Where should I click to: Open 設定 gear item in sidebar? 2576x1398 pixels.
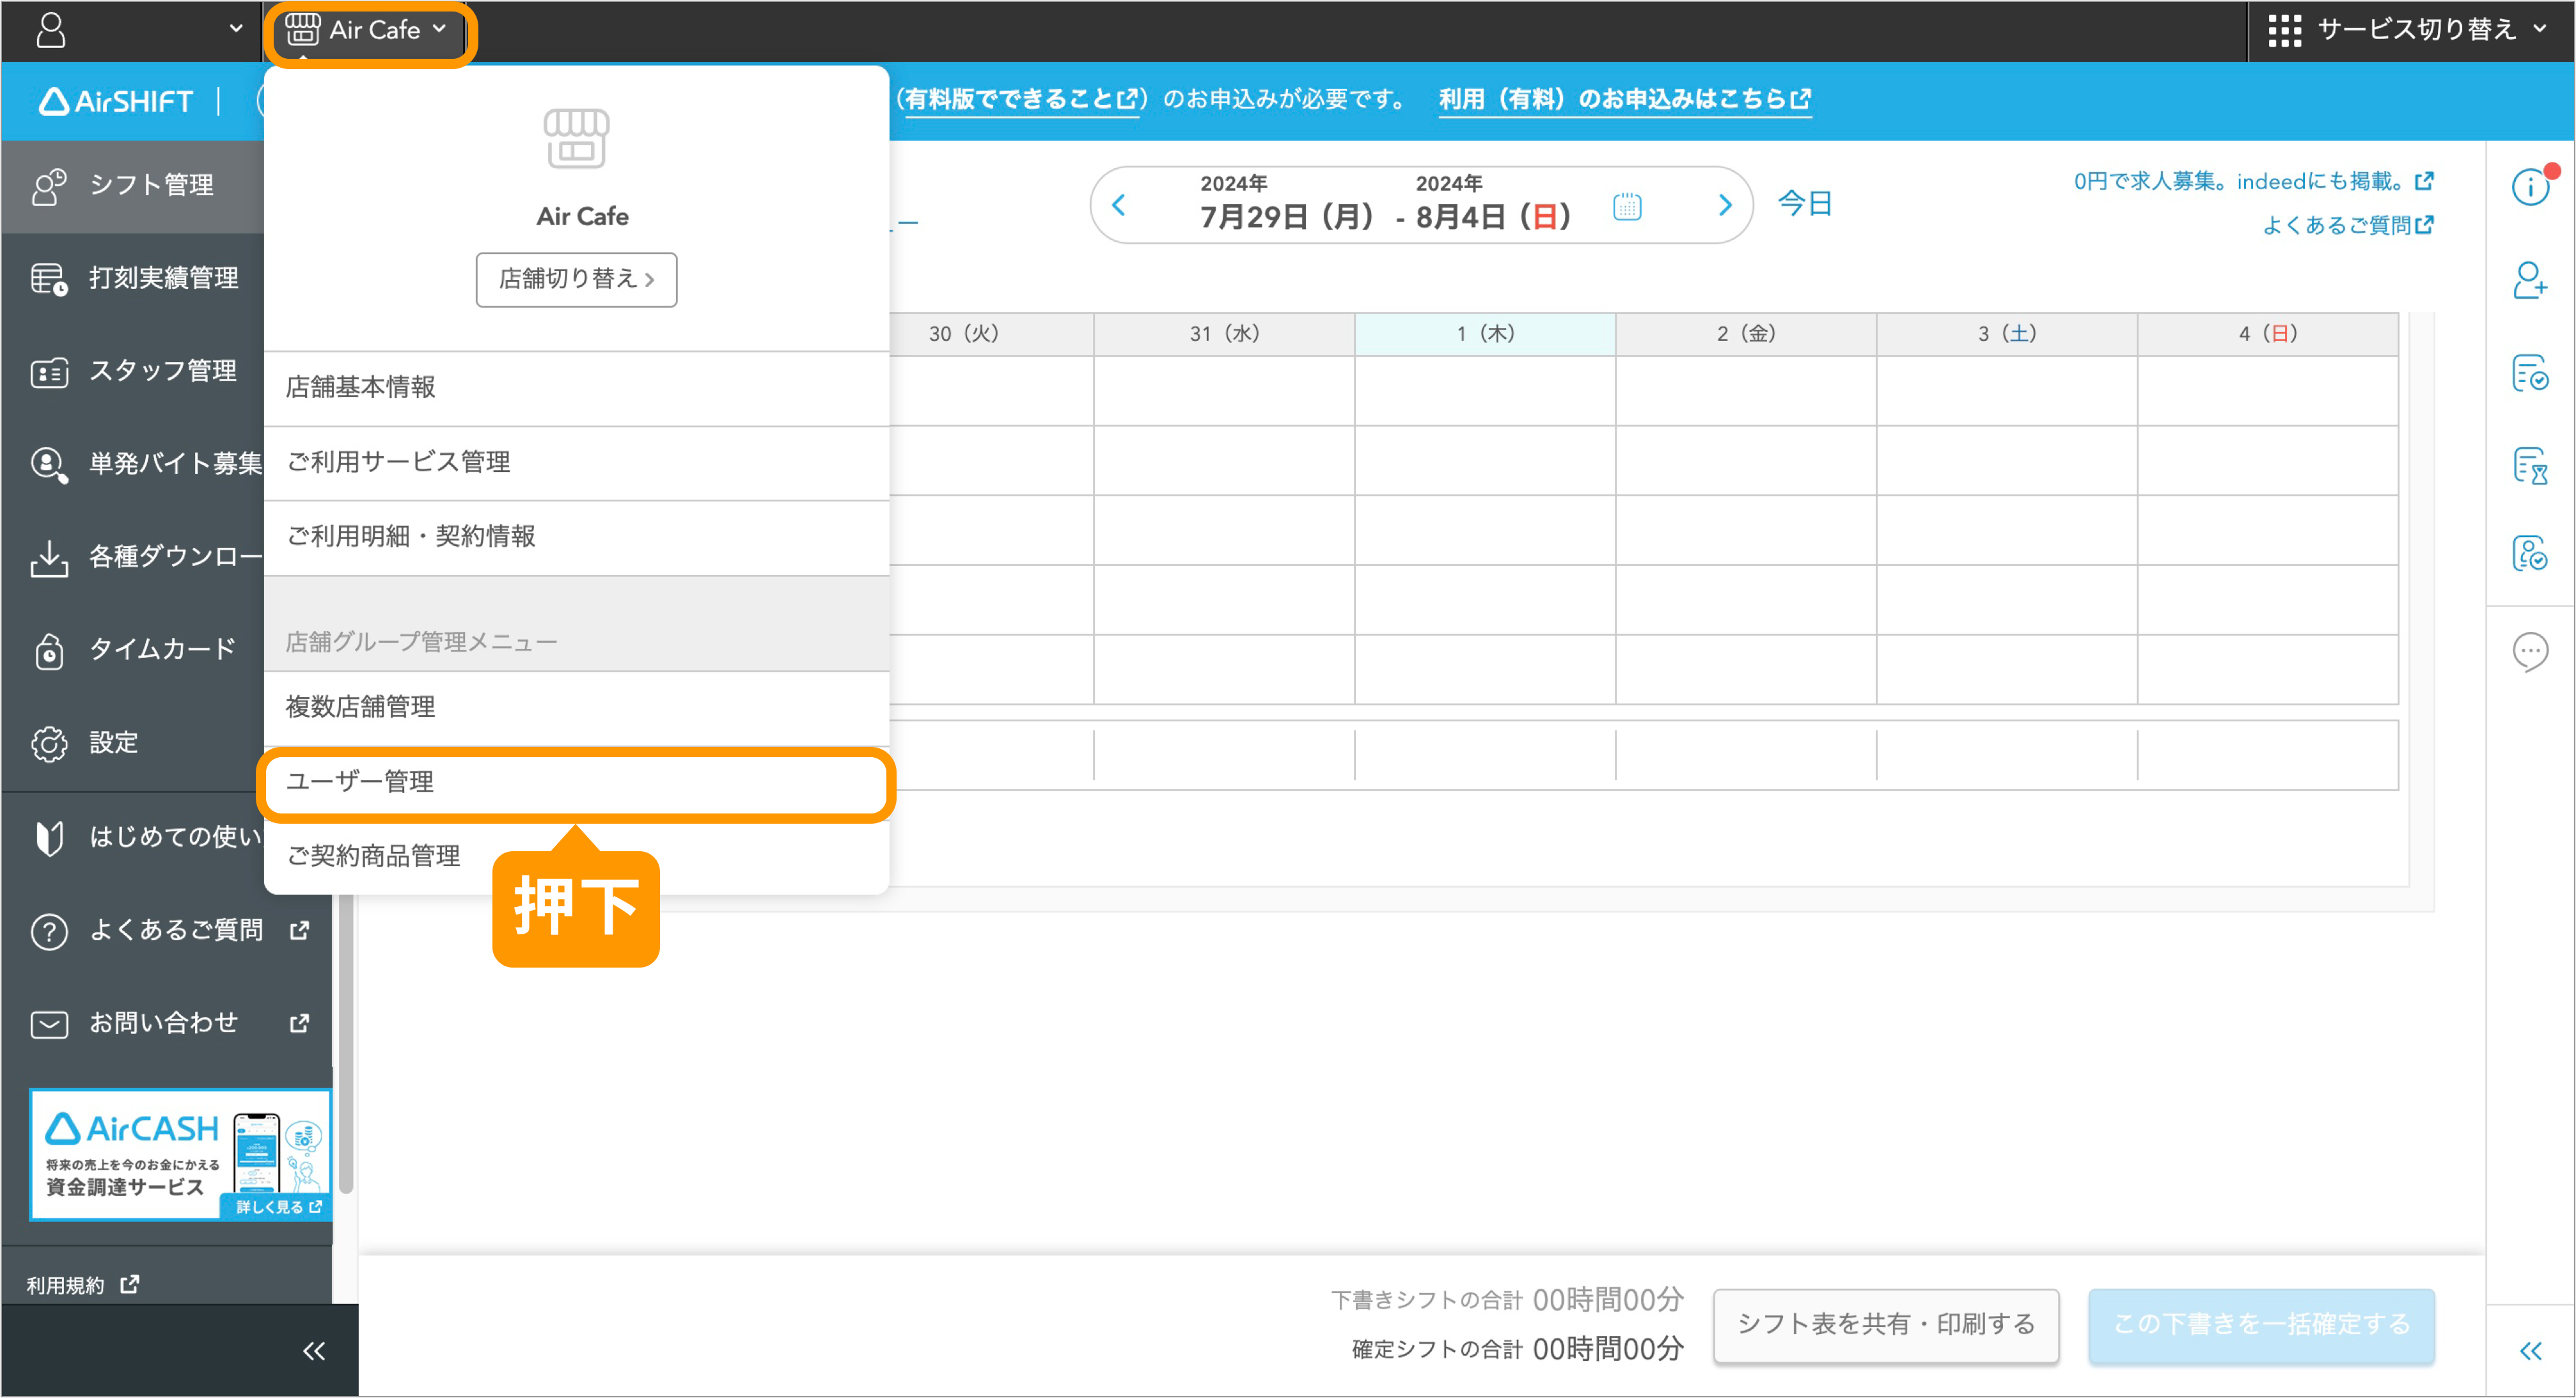132,743
